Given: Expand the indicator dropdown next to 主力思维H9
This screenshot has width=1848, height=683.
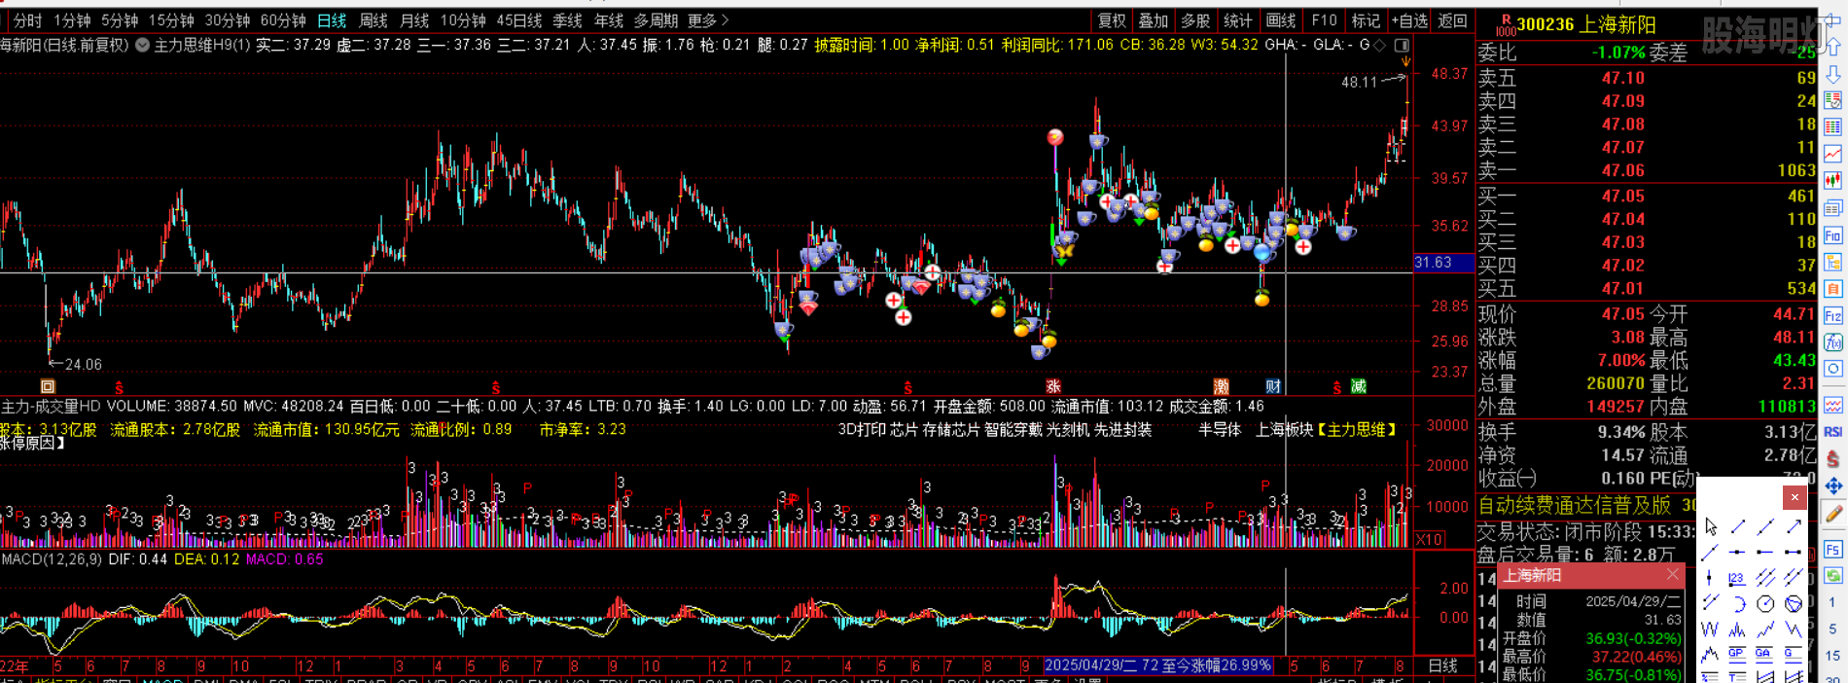Looking at the screenshot, I should [x=142, y=45].
